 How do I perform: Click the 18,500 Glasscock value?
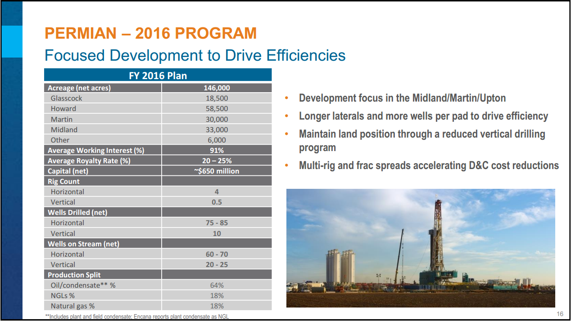[x=217, y=98]
